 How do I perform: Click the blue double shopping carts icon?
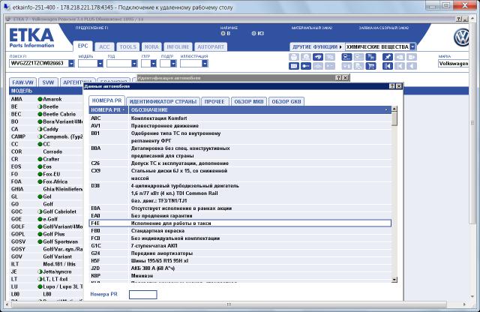370,57
